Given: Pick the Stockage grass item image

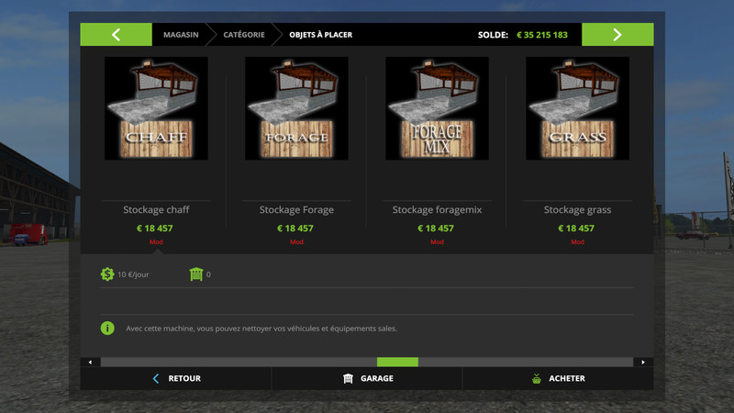Looking at the screenshot, I should point(577,108).
